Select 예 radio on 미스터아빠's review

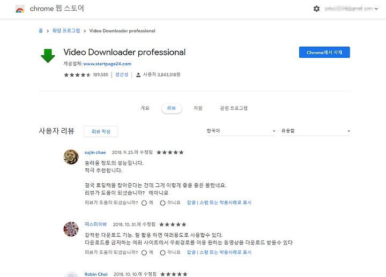144,253
